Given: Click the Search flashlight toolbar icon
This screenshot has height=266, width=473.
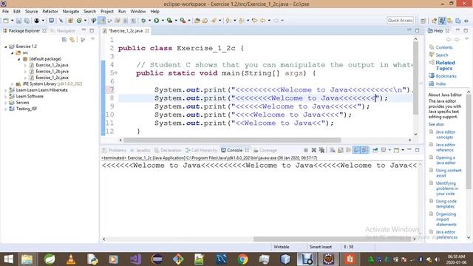Looking at the screenshot, I should (x=214, y=21).
